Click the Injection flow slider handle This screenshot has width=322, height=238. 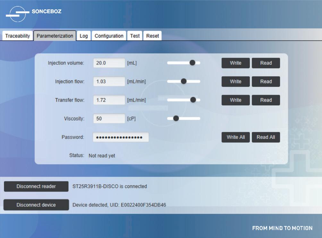tap(183, 81)
